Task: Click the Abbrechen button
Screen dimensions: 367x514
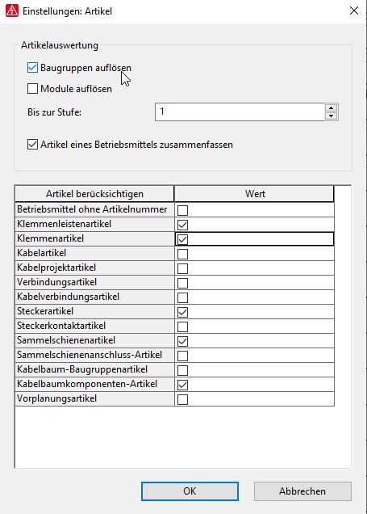Action: coord(302,491)
